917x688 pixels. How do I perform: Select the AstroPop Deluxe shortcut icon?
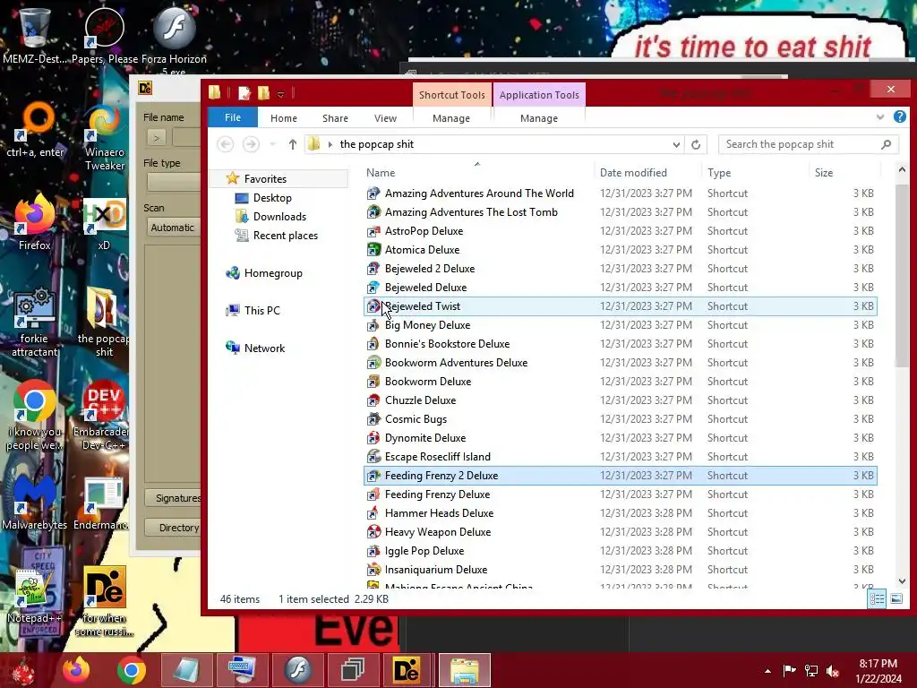click(x=373, y=231)
